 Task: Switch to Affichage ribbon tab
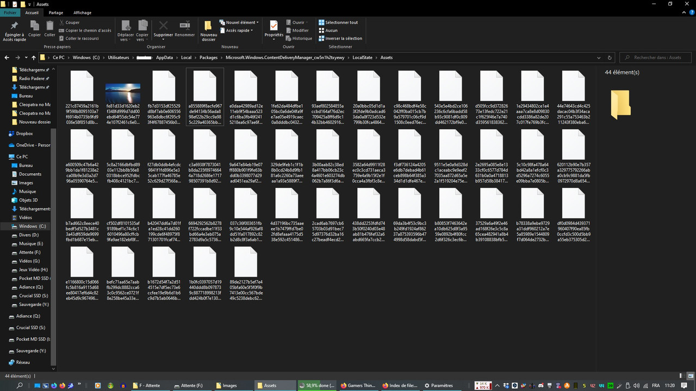tap(83, 12)
